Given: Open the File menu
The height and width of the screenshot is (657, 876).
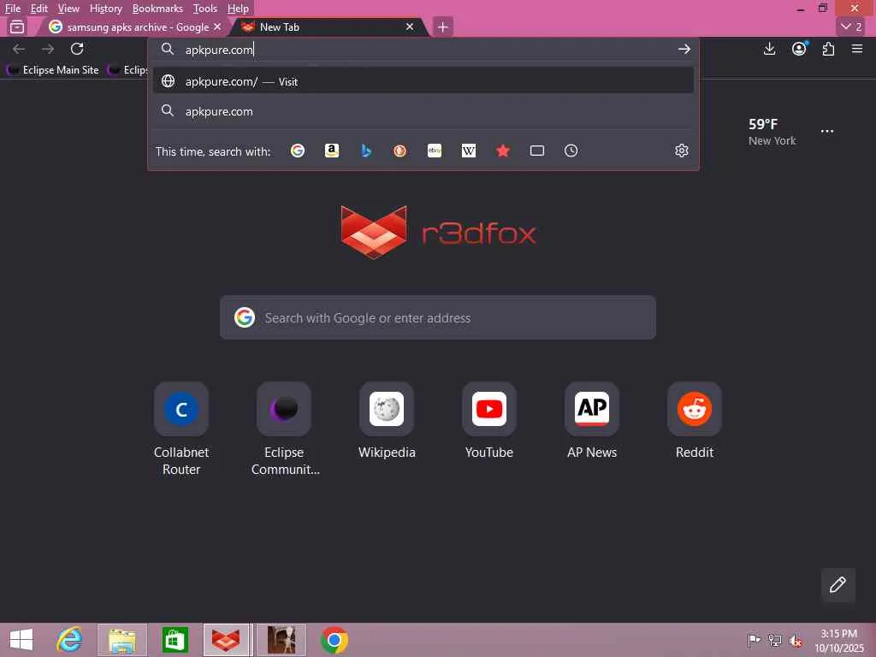Looking at the screenshot, I should [x=12, y=9].
